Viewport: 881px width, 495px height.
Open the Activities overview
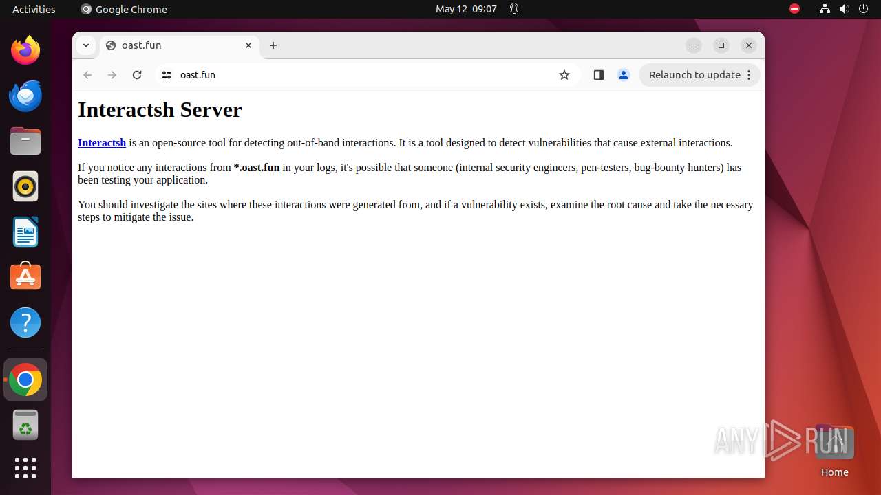pos(34,9)
